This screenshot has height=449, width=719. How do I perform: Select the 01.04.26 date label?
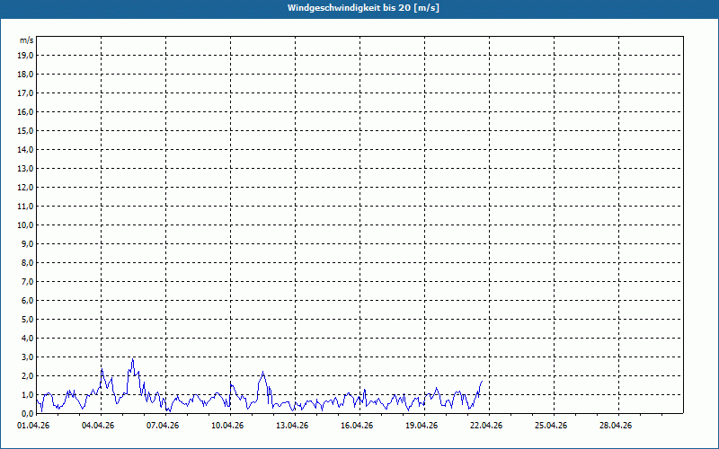33,426
